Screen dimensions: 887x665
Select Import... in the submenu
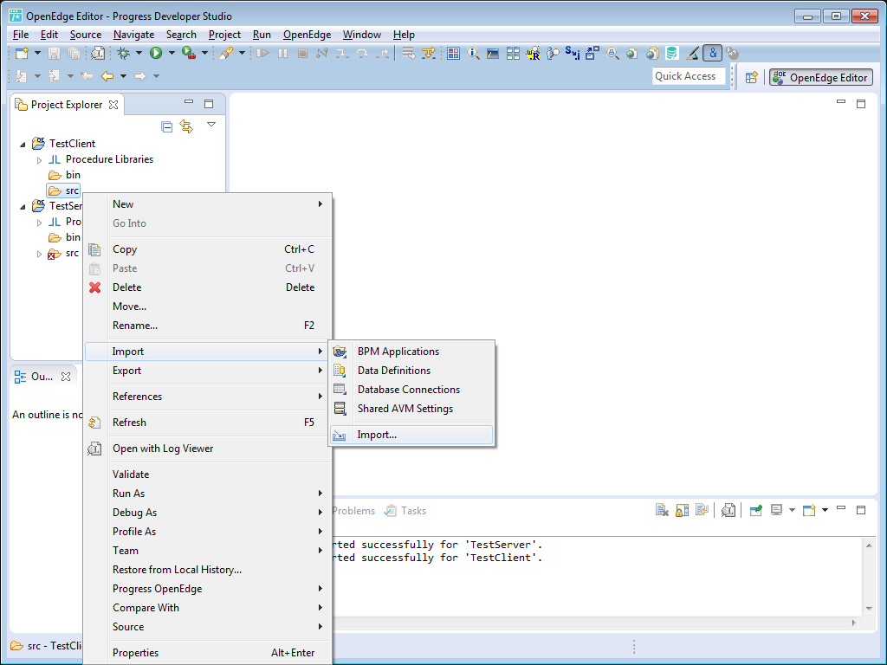[411, 435]
